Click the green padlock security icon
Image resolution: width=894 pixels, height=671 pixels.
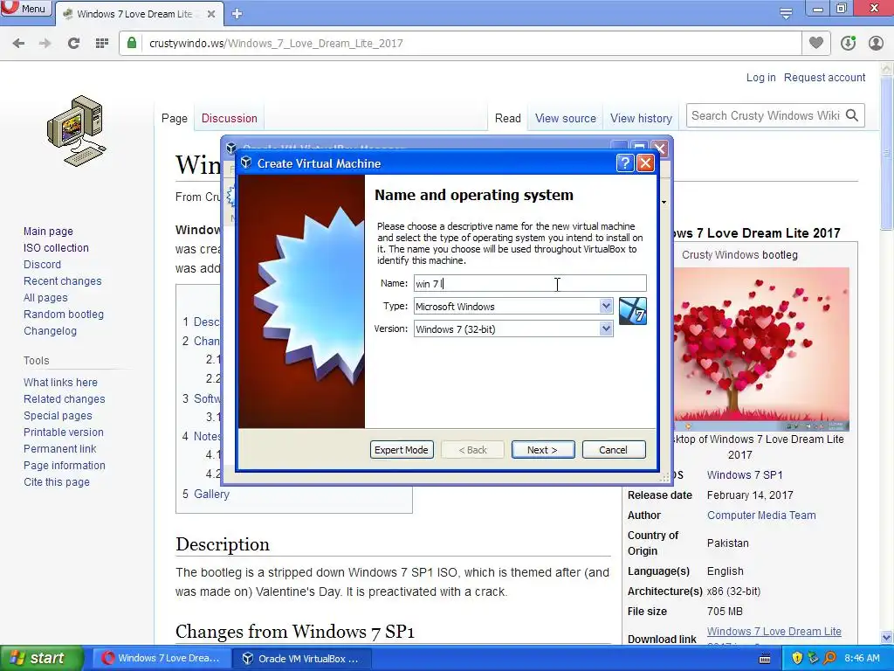[132, 44]
